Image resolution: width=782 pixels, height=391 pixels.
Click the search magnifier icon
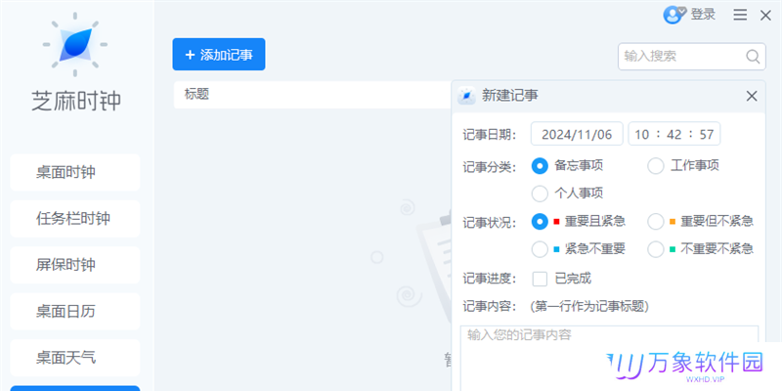[753, 57]
